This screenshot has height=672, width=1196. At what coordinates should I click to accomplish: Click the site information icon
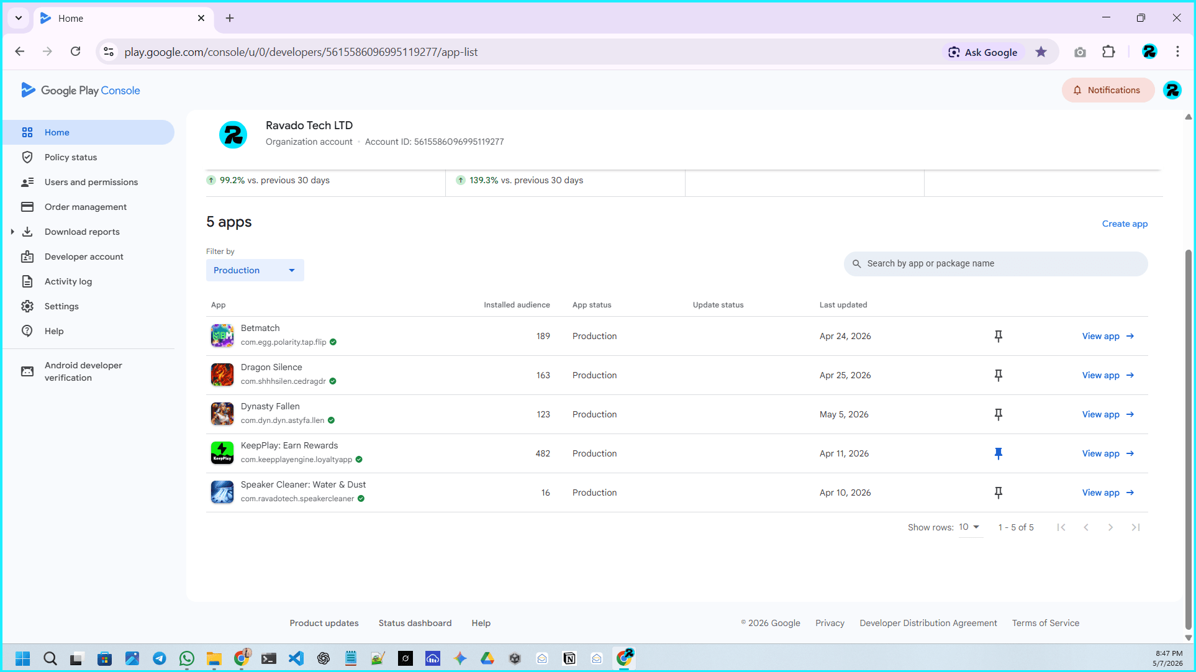pos(109,52)
